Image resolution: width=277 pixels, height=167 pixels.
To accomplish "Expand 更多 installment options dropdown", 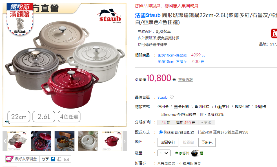I will [206, 123].
